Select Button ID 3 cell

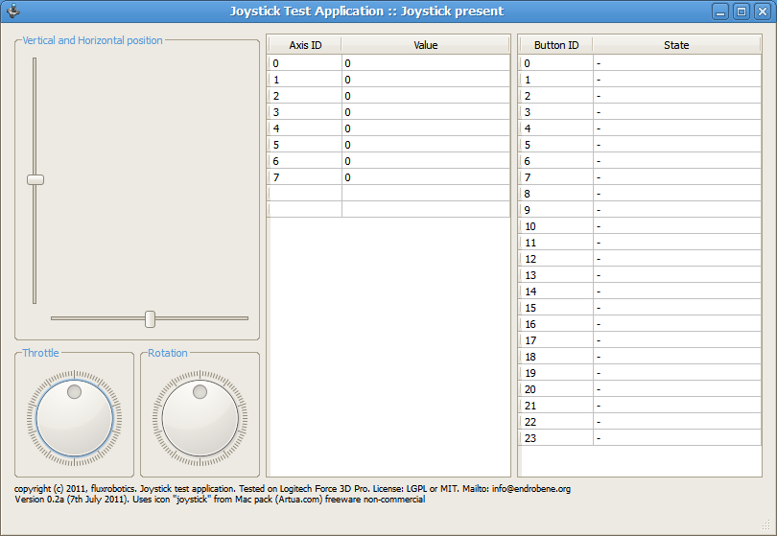556,112
